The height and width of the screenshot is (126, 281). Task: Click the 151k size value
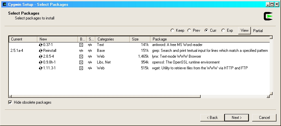[145, 51]
